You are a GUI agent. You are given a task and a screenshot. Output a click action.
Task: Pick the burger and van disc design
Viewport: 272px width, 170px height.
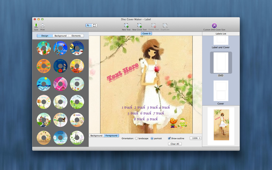[77, 120]
